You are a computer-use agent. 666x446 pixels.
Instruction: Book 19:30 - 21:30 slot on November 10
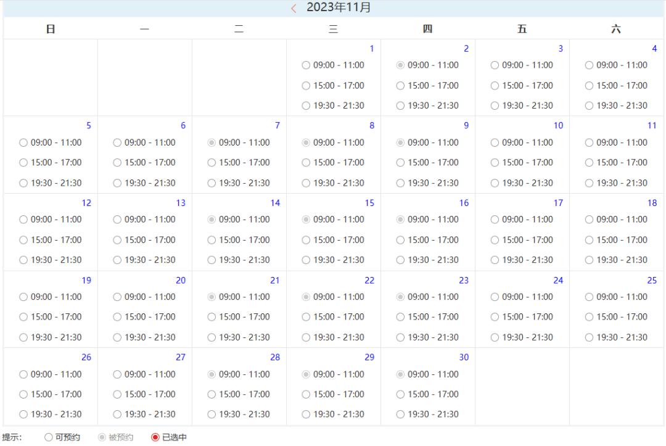[x=495, y=183]
